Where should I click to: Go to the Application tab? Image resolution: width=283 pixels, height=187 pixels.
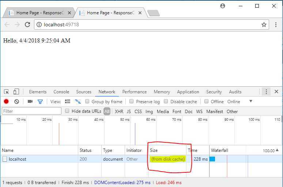(x=188, y=92)
